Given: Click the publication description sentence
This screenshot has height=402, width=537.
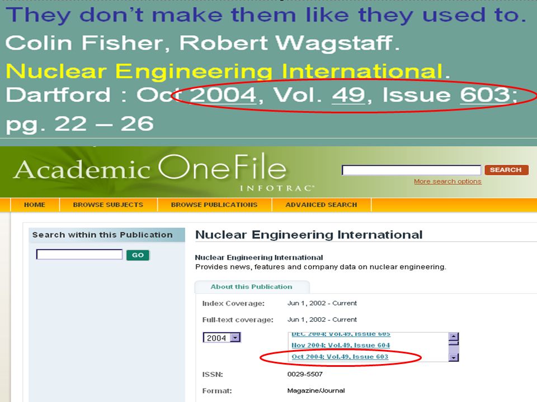Looking at the screenshot, I should pos(321,267).
